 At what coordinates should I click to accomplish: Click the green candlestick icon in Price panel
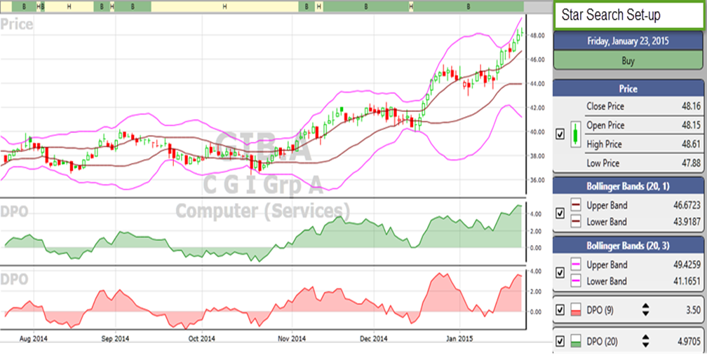tap(575, 134)
